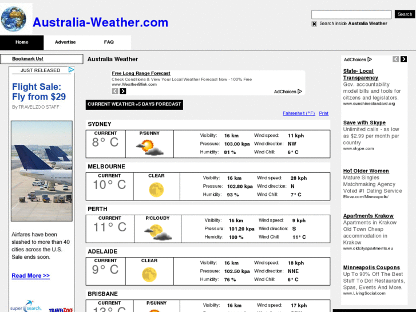Click the ADELAIDE city heading
416x312 pixels.
[x=102, y=251]
